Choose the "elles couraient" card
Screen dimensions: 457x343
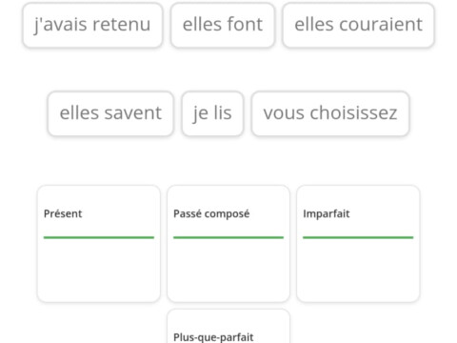(358, 25)
